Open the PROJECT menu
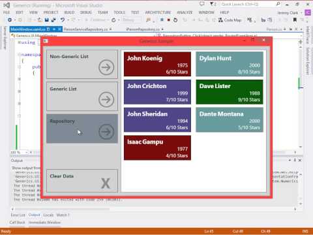 pyautogui.click(x=51, y=12)
